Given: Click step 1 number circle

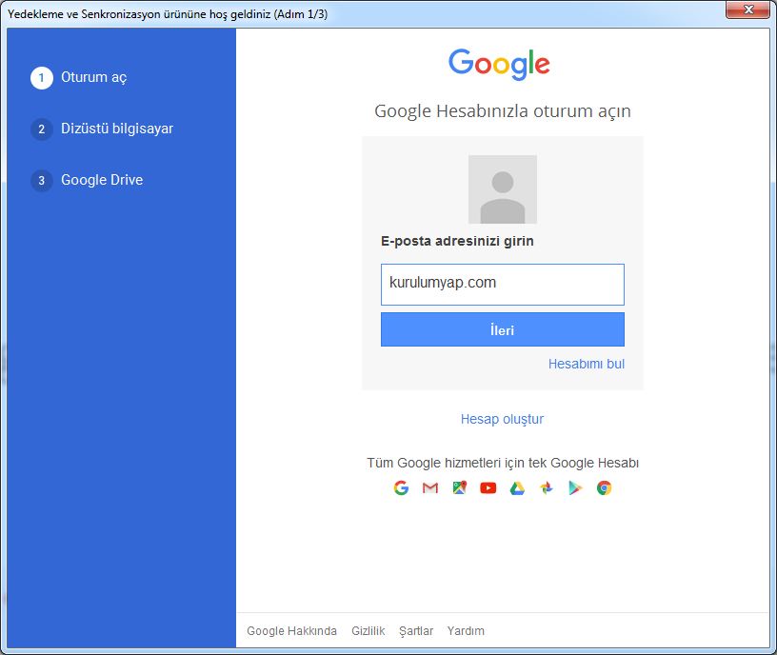Looking at the screenshot, I should 42,78.
